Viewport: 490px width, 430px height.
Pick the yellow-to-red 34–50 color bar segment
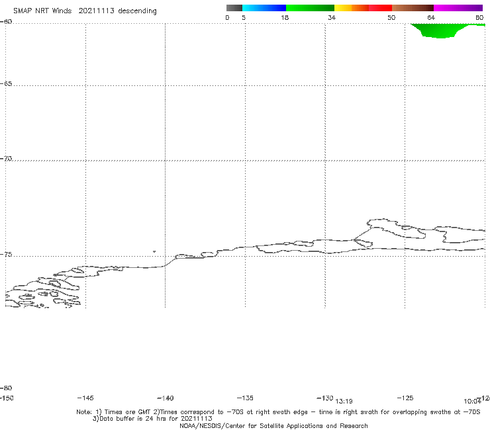(363, 8)
